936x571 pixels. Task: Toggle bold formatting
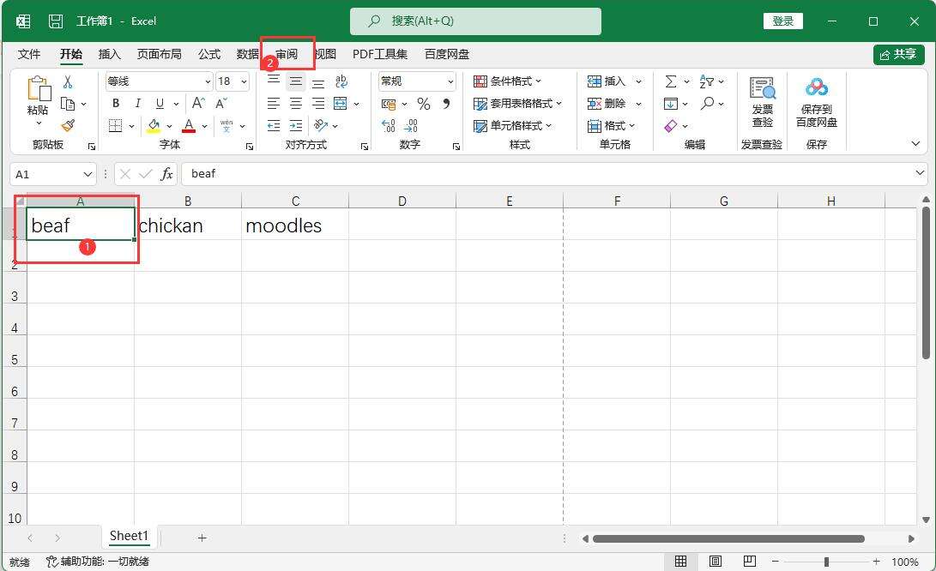[x=116, y=104]
